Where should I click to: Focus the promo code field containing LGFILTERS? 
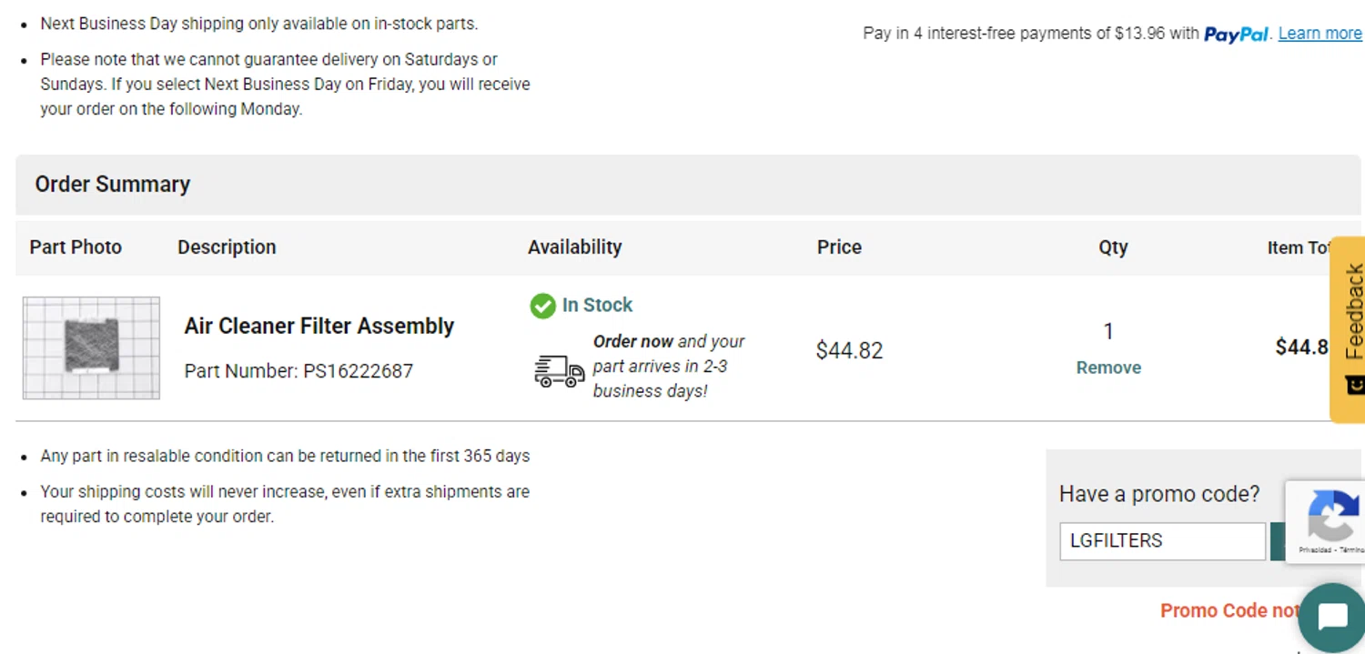(1161, 540)
